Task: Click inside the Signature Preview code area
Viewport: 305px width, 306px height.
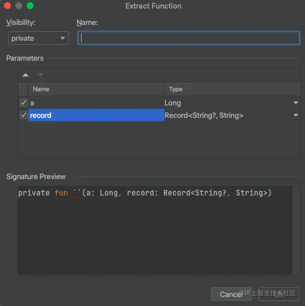Action: coord(155,231)
